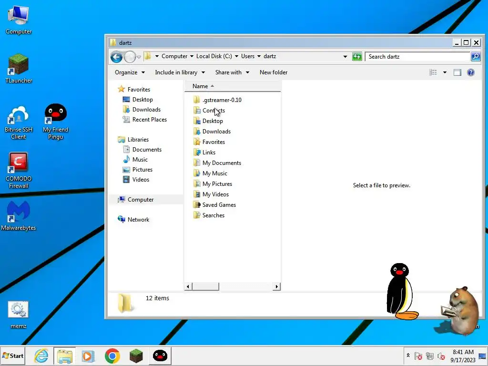
Task: Expand the arrow after Local Disk (C:)
Action: (x=236, y=56)
